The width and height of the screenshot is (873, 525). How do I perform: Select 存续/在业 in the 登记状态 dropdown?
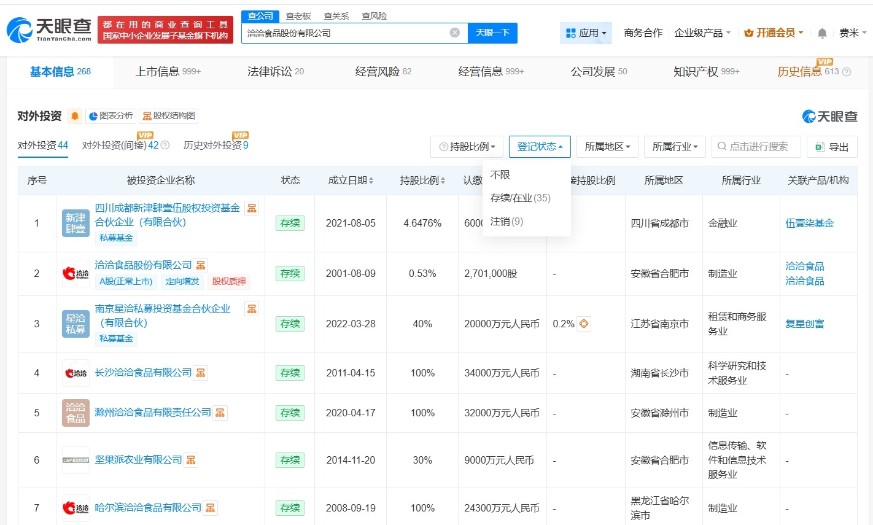[x=519, y=198]
